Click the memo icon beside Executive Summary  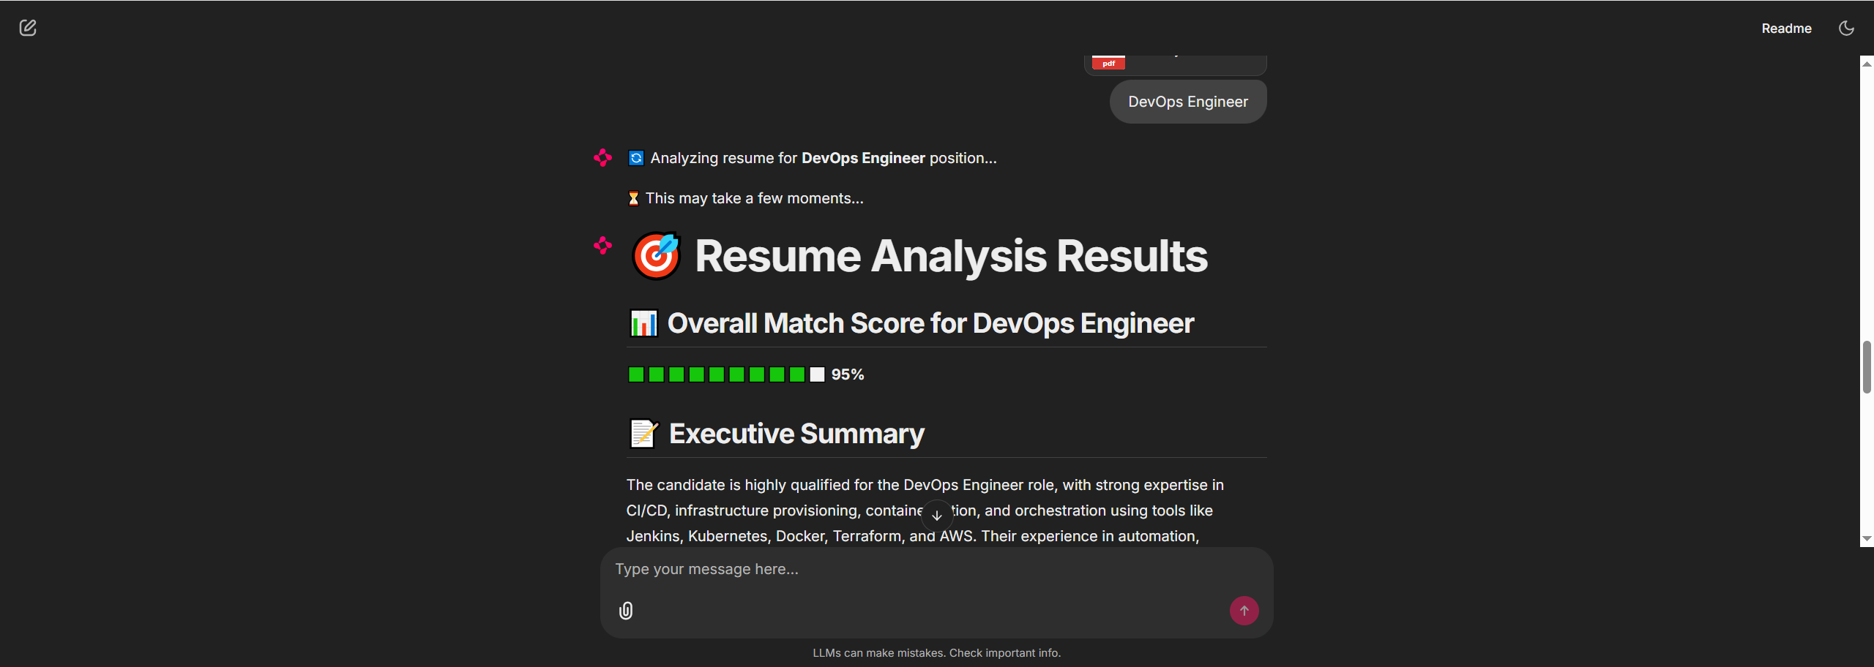[x=643, y=433]
